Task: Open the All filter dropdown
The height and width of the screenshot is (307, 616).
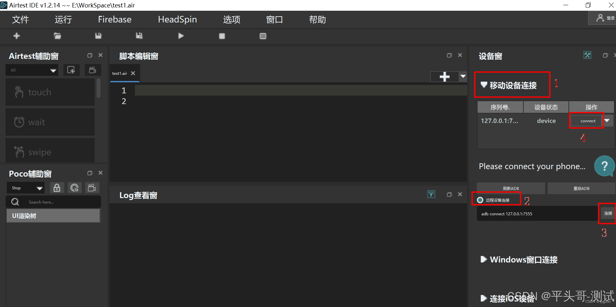Action: pos(32,70)
